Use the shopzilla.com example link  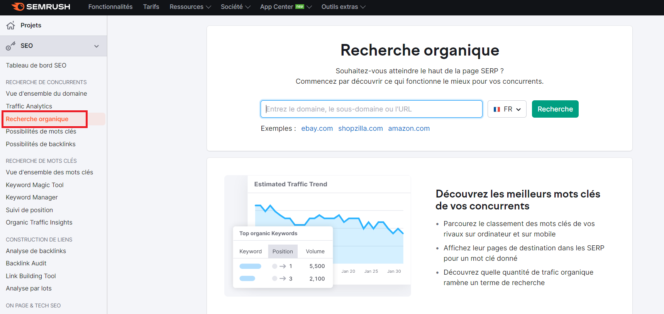[361, 128]
